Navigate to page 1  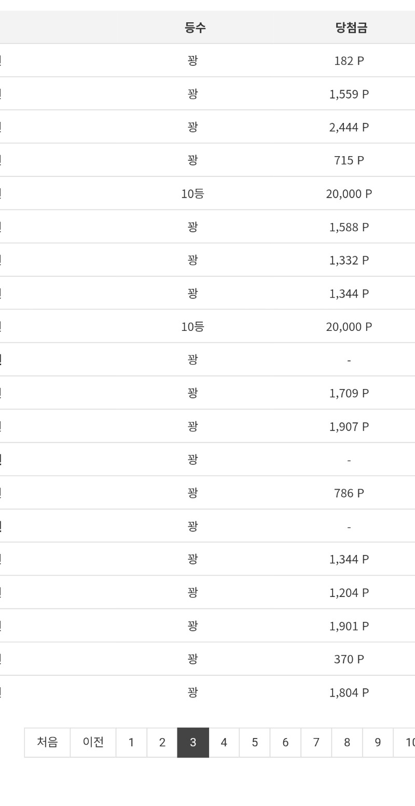click(x=131, y=742)
